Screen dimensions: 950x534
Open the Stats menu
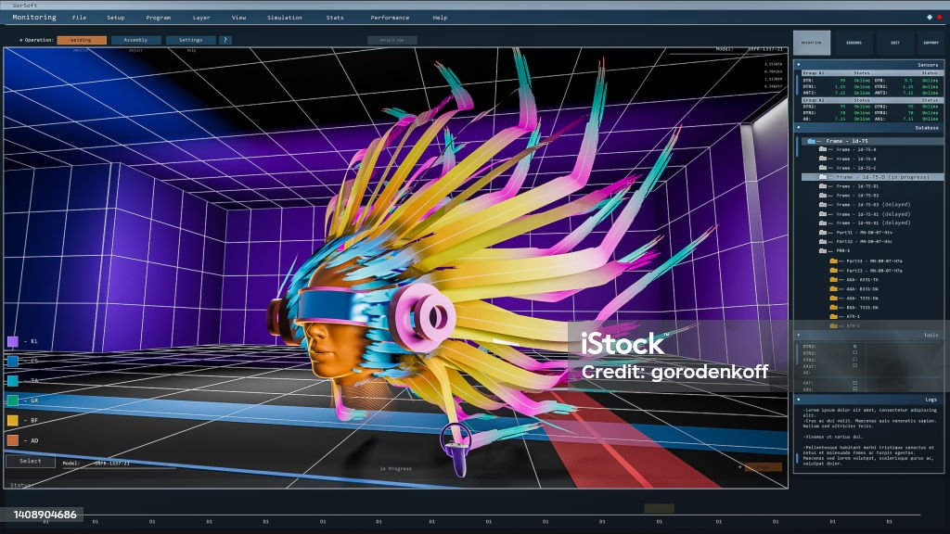click(335, 18)
